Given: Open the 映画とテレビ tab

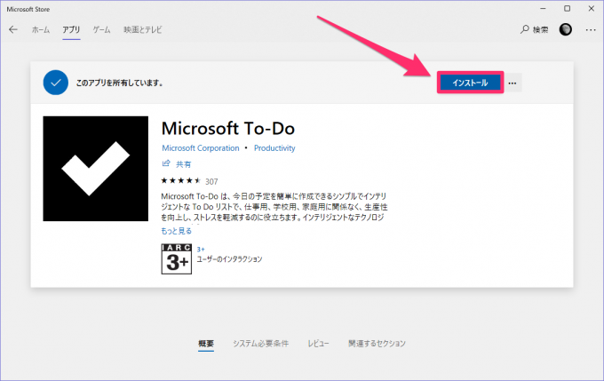Looking at the screenshot, I should pos(143,29).
